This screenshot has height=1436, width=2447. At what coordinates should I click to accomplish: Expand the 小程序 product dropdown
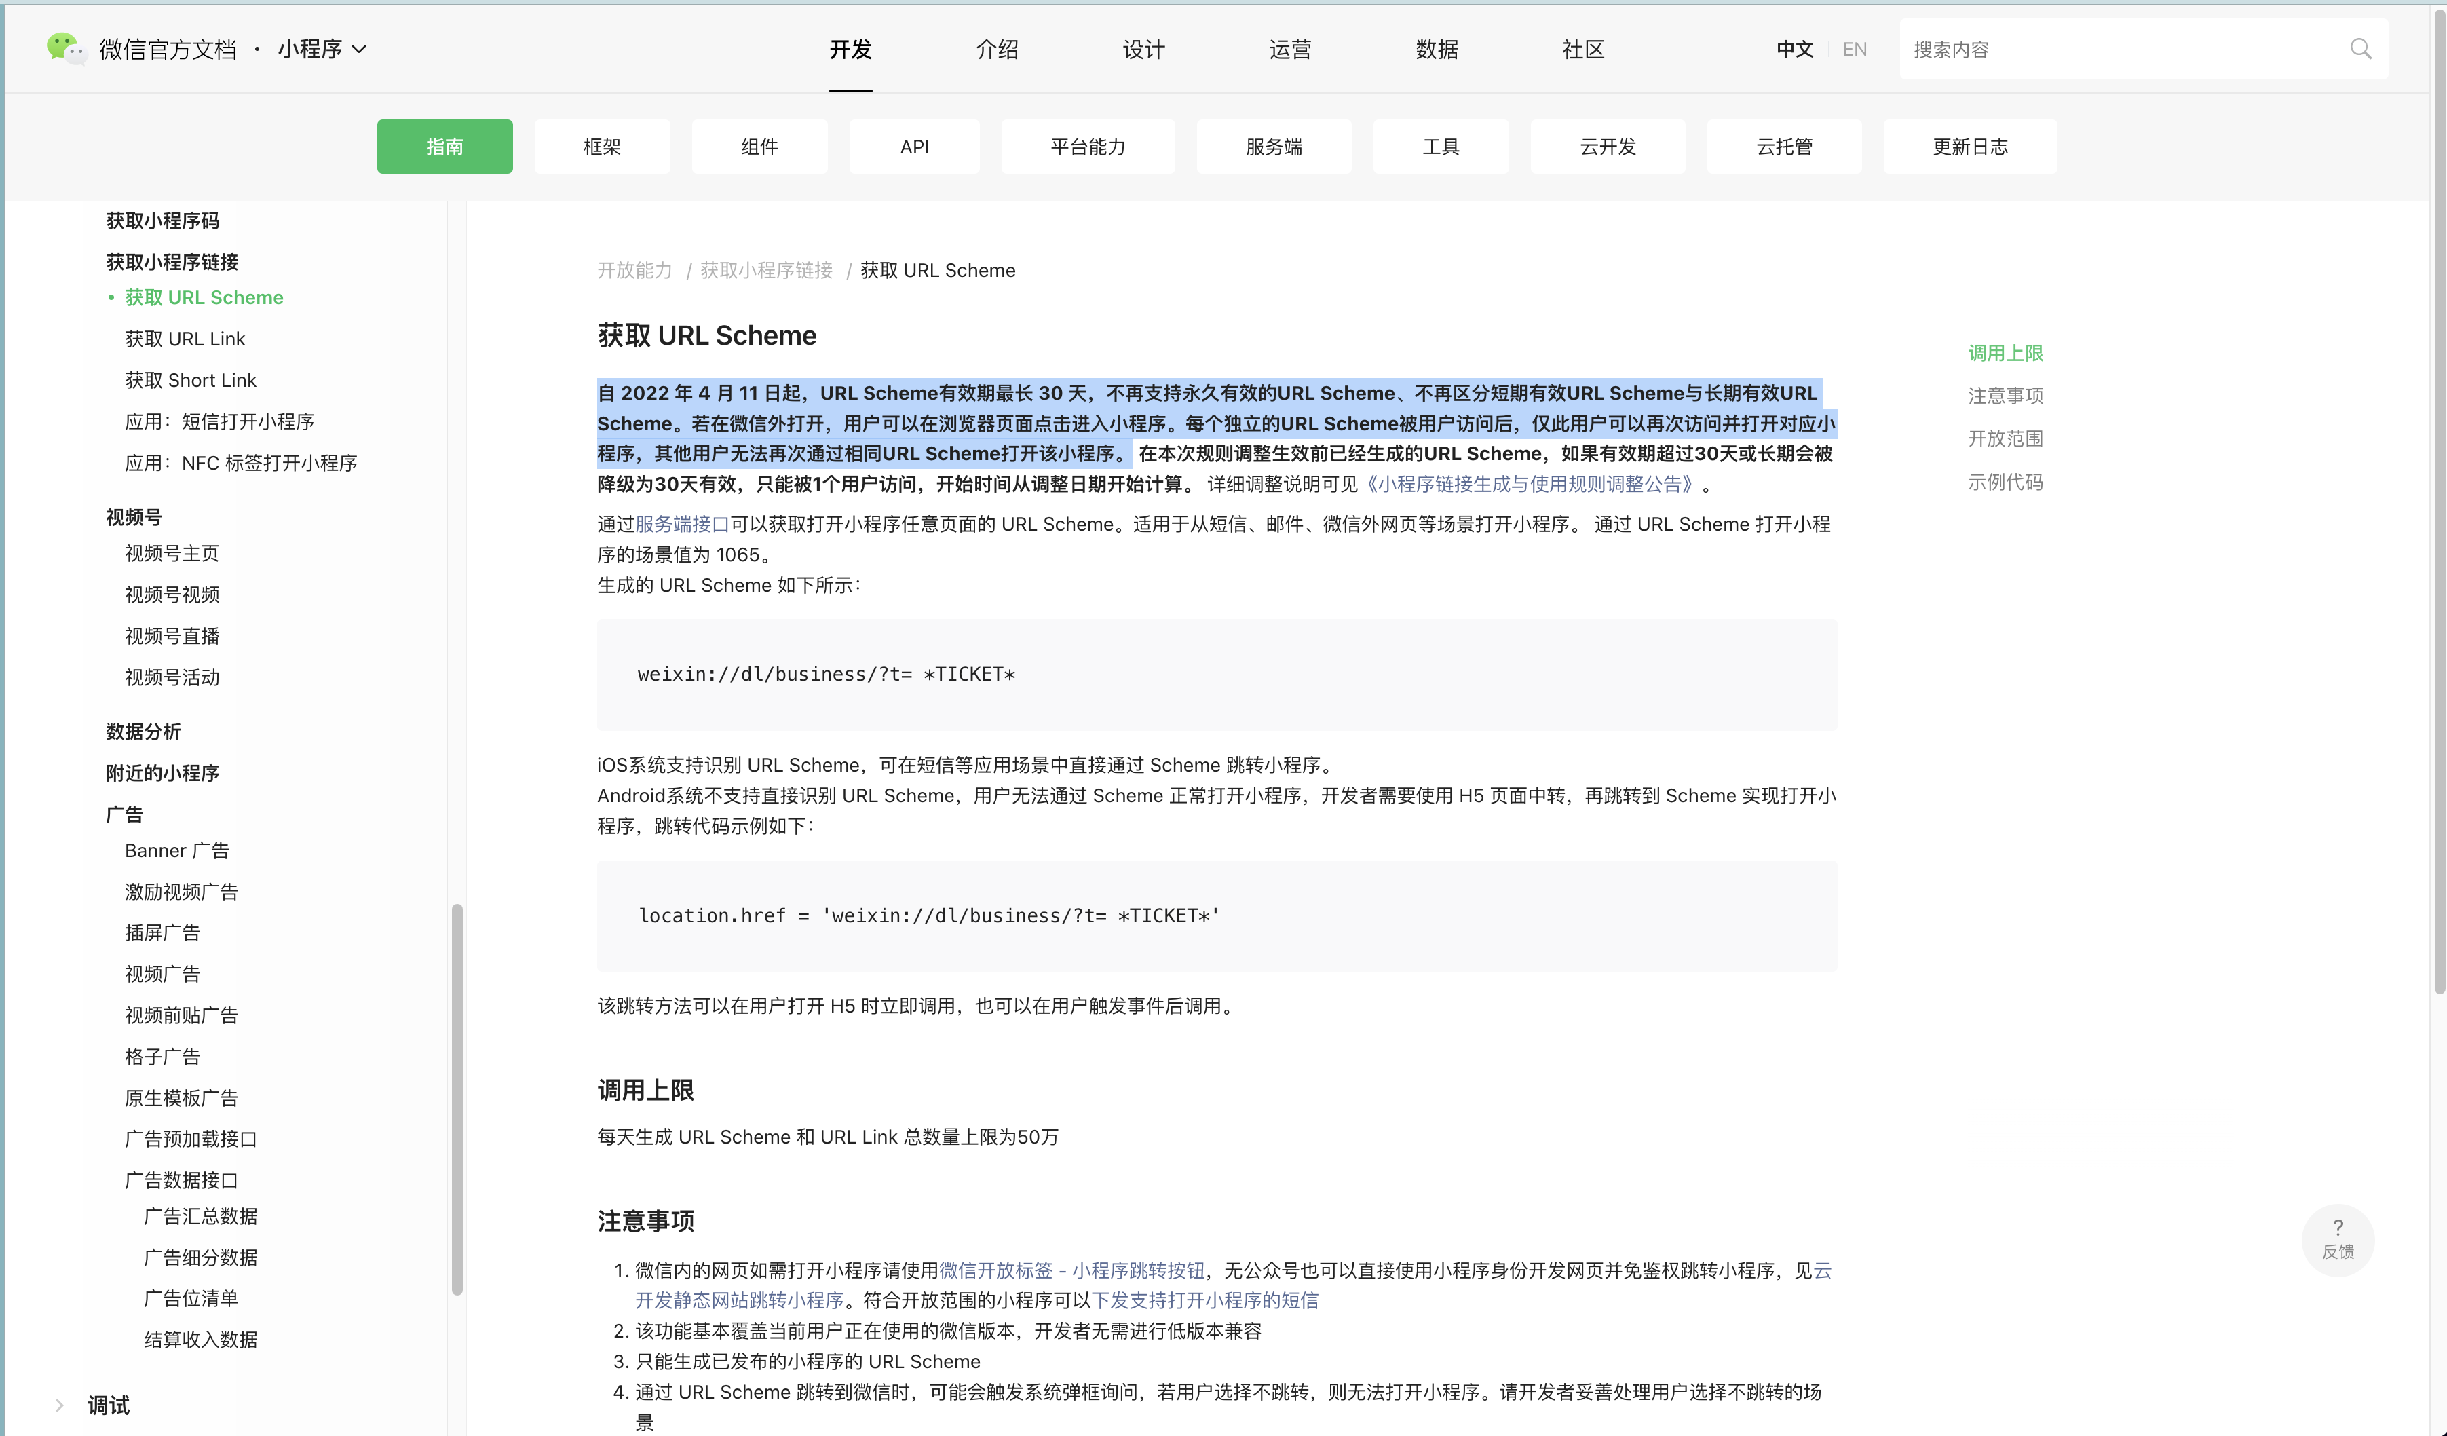(x=320, y=49)
